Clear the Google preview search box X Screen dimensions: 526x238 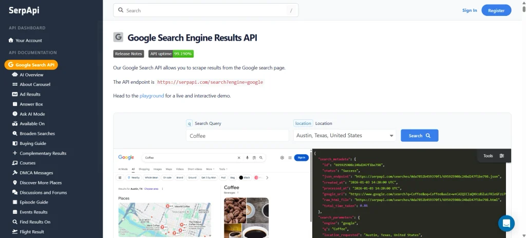coord(239,158)
